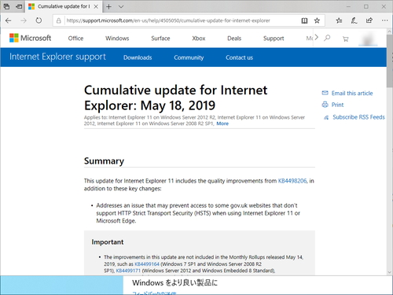Click the Summary heading

pos(104,160)
